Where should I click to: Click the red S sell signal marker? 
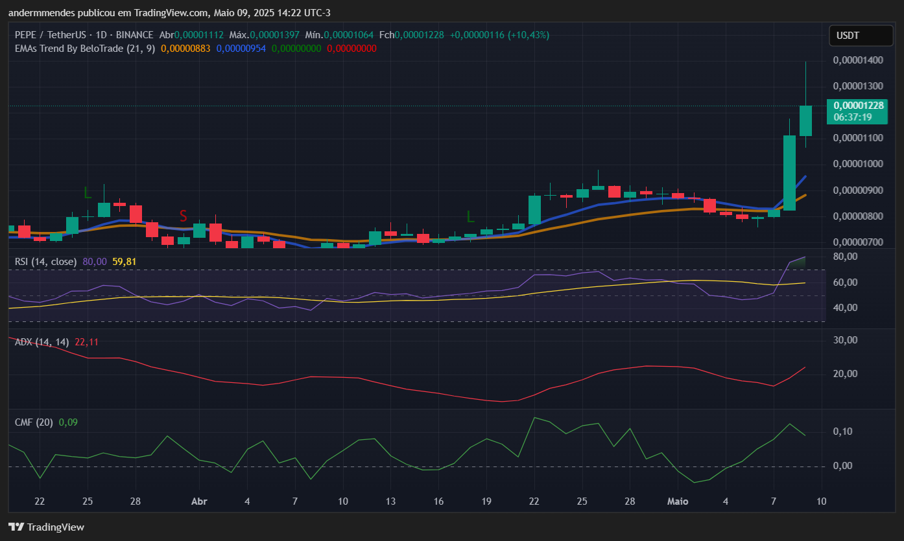pos(184,215)
